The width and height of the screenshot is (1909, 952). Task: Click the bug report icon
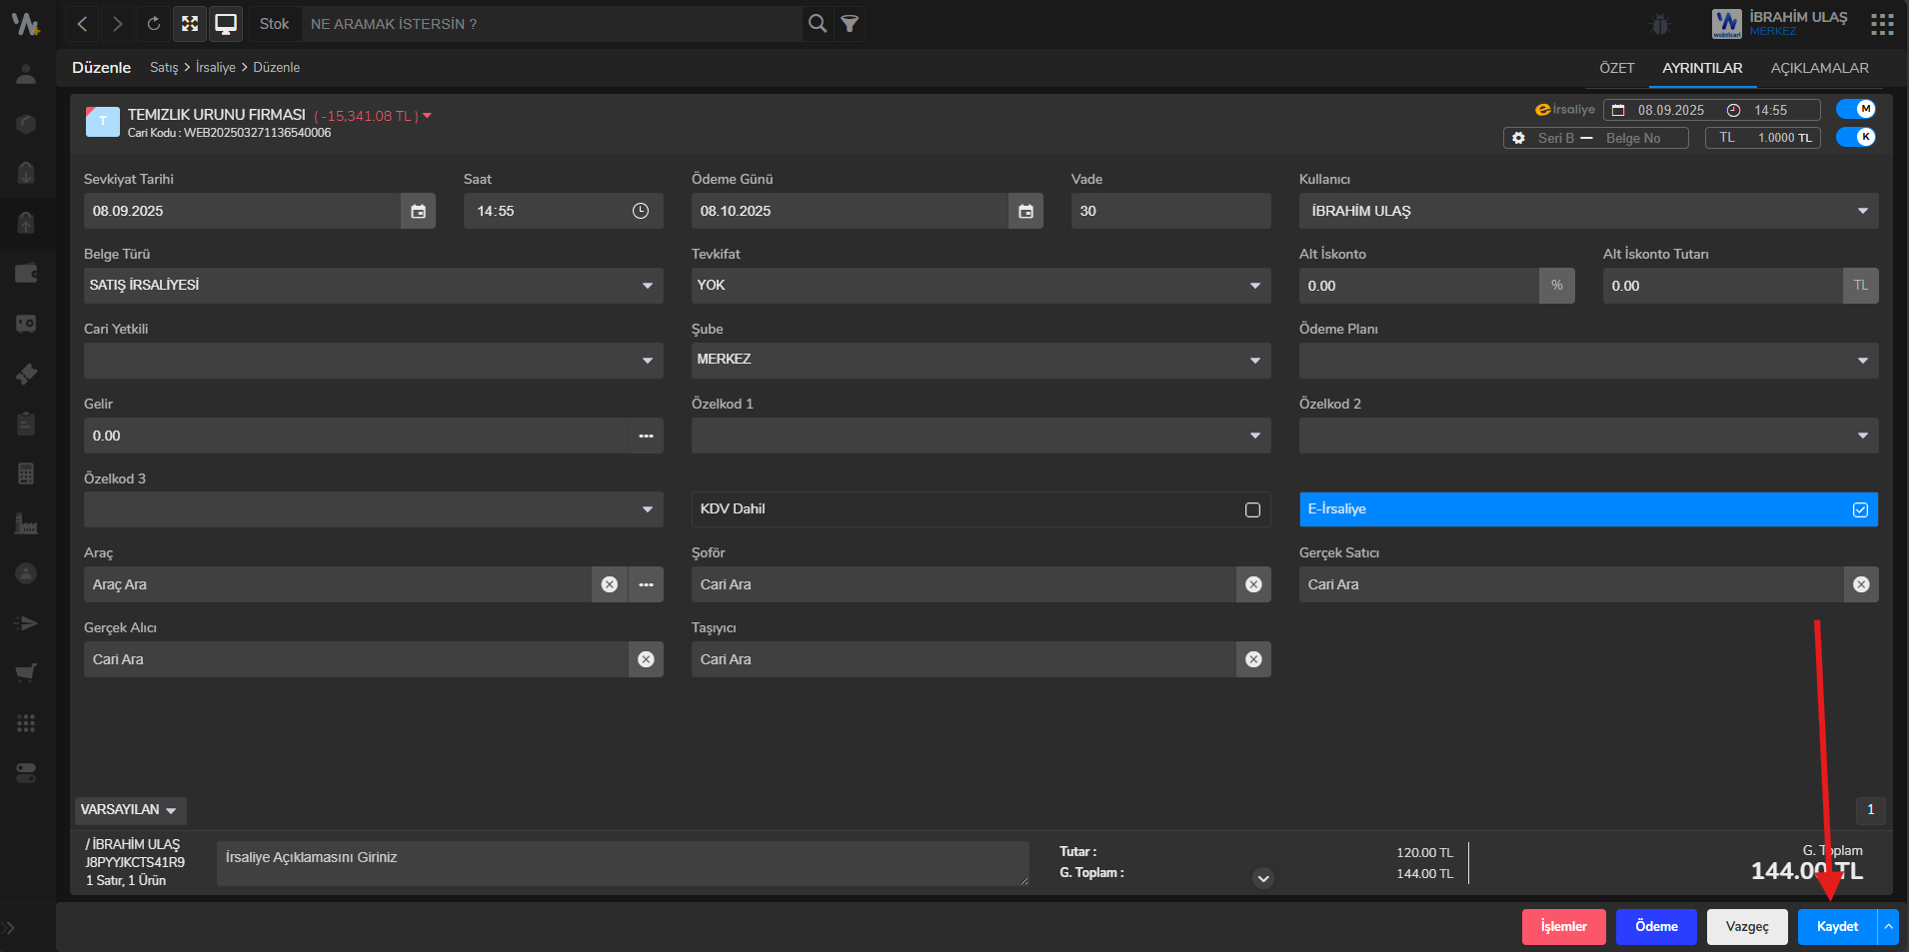pyautogui.click(x=1660, y=25)
